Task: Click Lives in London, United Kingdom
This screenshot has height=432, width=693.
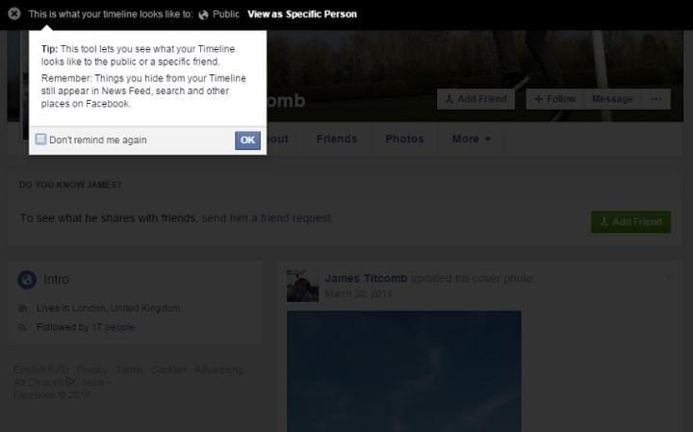Action: tap(108, 308)
